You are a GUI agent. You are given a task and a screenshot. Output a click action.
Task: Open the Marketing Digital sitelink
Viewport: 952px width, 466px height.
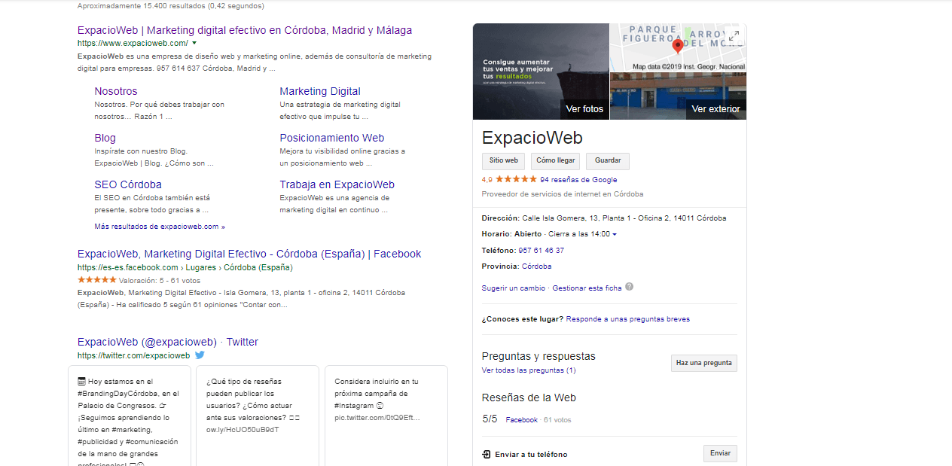pyautogui.click(x=319, y=91)
